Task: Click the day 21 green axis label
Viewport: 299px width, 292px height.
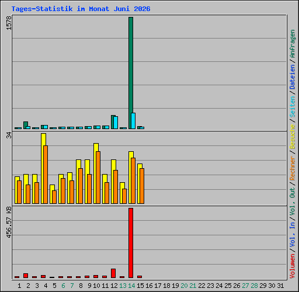Action: tap(193, 286)
